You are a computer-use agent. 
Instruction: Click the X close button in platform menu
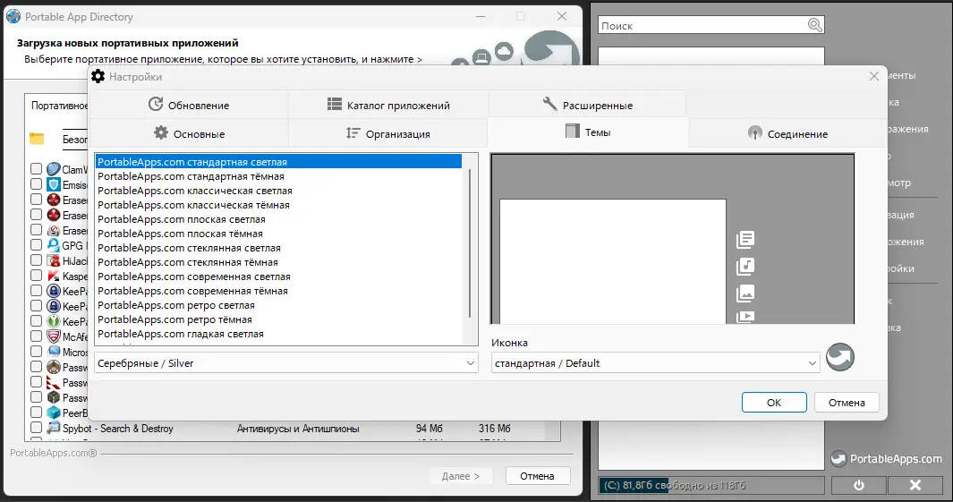(x=915, y=485)
